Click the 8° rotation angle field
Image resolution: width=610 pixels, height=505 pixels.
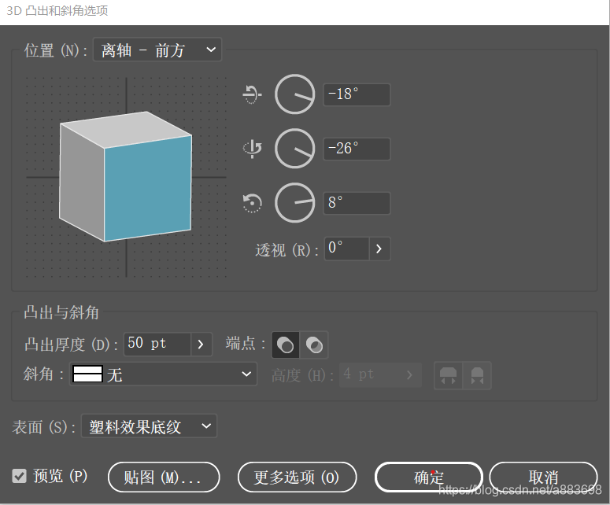click(x=357, y=203)
